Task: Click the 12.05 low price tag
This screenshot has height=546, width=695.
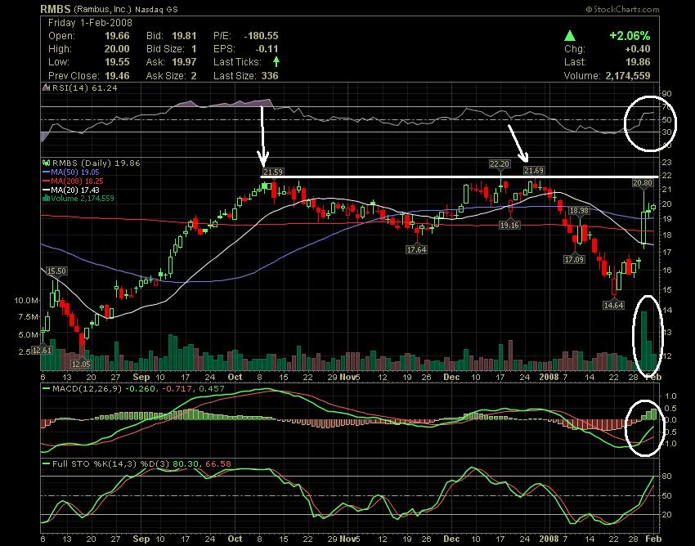Action: [81, 364]
